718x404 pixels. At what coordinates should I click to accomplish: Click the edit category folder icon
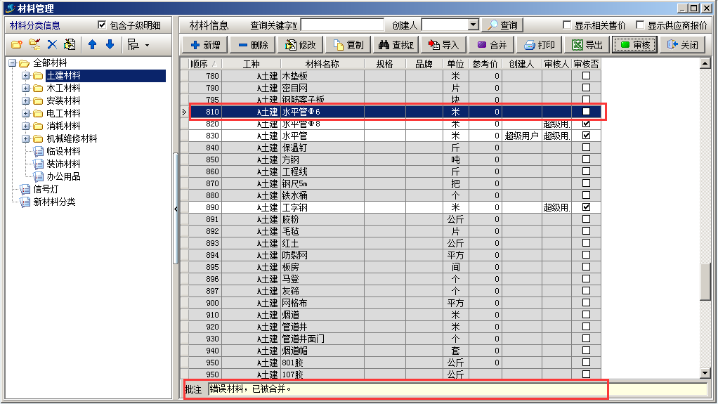[x=34, y=45]
